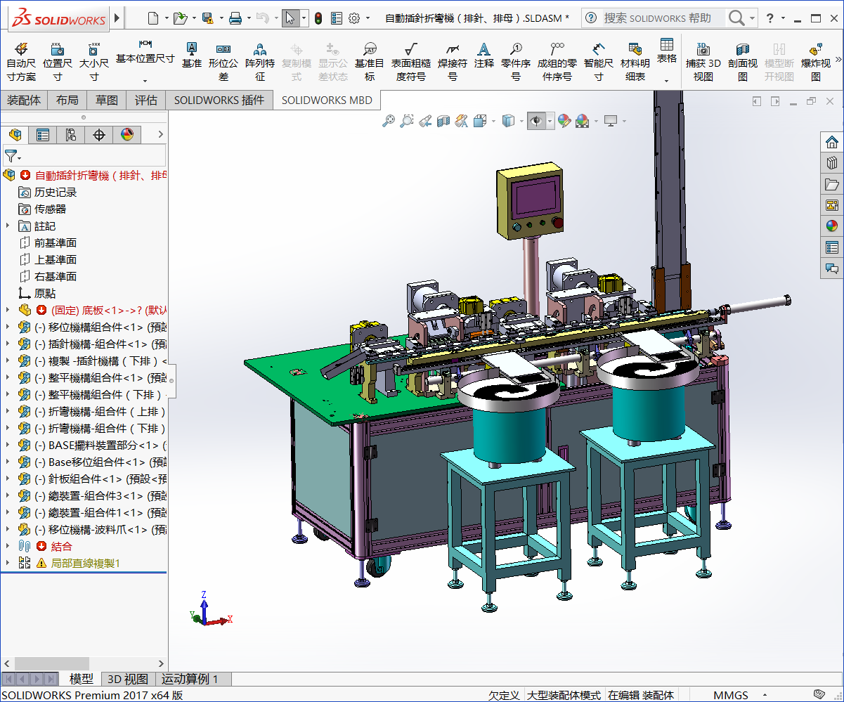Open the Options gear dropdown arrow

pyautogui.click(x=369, y=18)
